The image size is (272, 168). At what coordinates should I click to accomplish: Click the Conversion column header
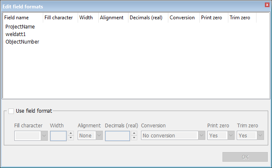(x=184, y=18)
